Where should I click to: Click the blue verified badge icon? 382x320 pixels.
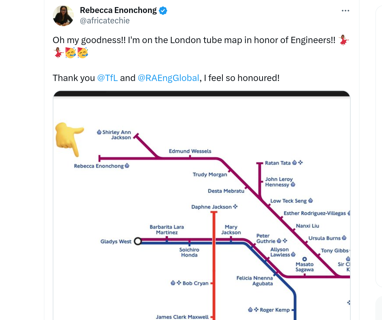163,10
